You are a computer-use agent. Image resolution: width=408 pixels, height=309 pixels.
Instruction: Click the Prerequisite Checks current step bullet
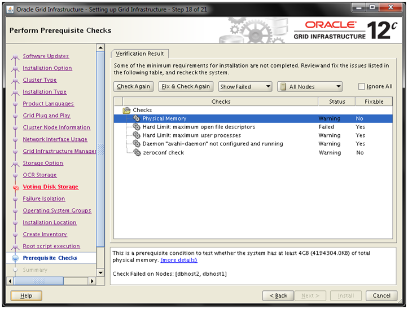15,258
